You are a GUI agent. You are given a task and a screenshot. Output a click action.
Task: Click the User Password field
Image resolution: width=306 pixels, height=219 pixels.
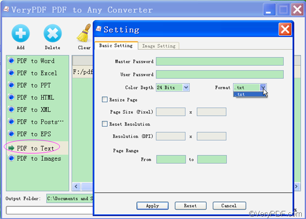(x=220, y=74)
